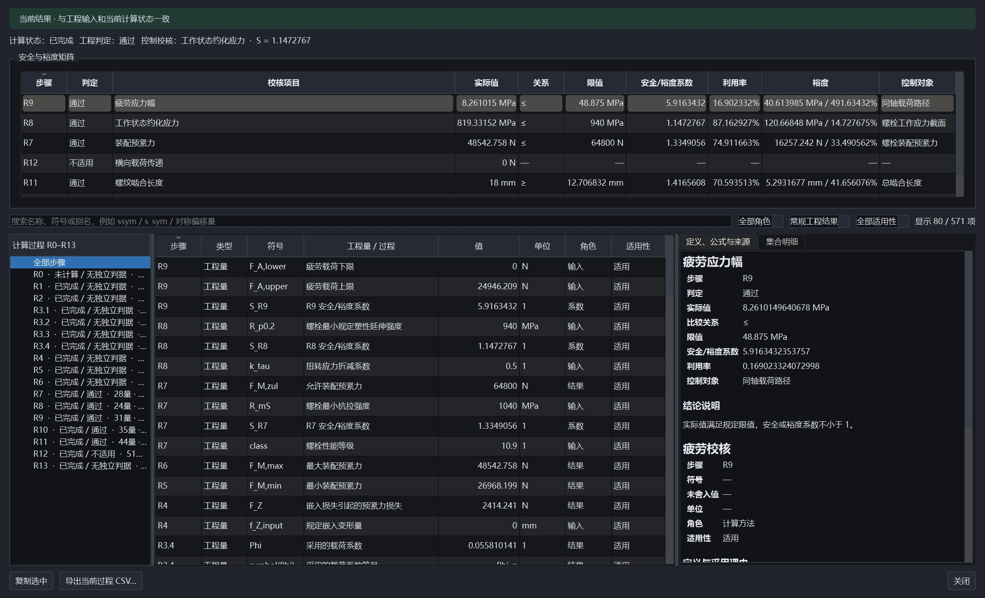985x598 pixels.
Task: Select the 疲劳应力幅 row in the matrix
Action: click(x=488, y=103)
